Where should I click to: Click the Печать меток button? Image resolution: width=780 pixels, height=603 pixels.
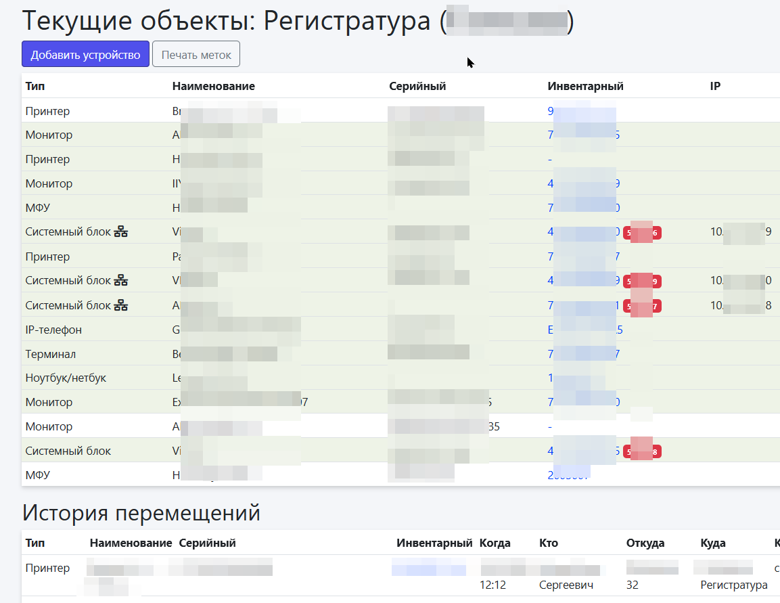(x=196, y=54)
